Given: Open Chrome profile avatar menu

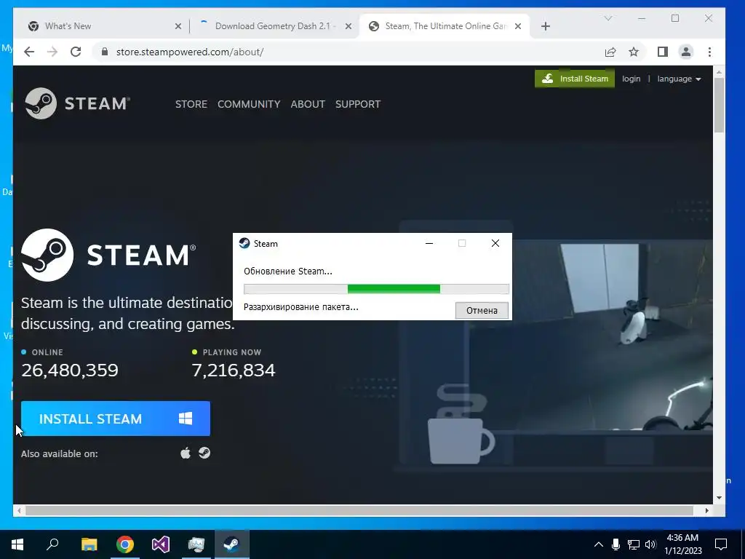Looking at the screenshot, I should (x=686, y=52).
